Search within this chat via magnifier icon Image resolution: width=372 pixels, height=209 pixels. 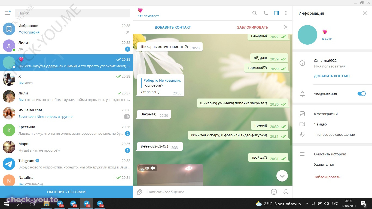[255, 13]
